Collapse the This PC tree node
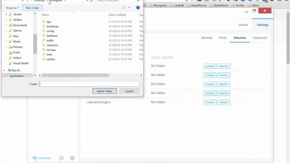The image size is (290, 163). [x=4, y=71]
